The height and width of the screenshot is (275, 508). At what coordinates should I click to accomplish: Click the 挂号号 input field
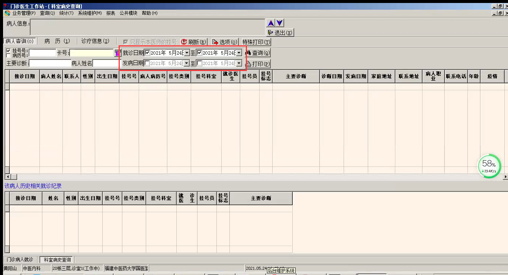click(x=42, y=53)
